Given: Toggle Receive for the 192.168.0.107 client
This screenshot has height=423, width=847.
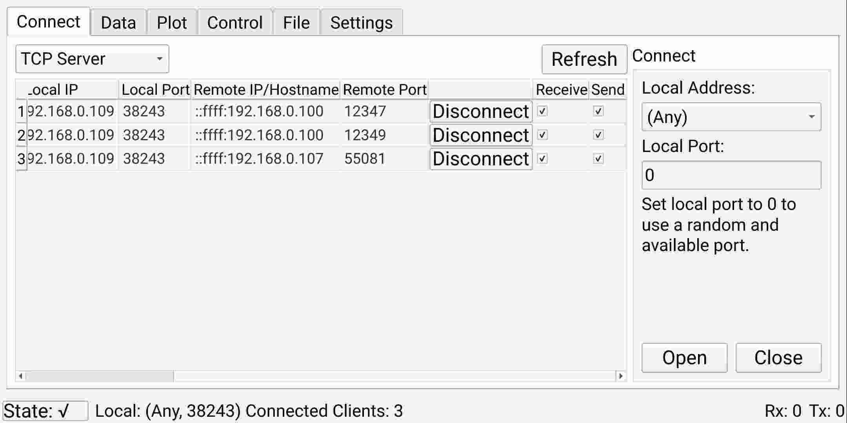Looking at the screenshot, I should point(543,159).
